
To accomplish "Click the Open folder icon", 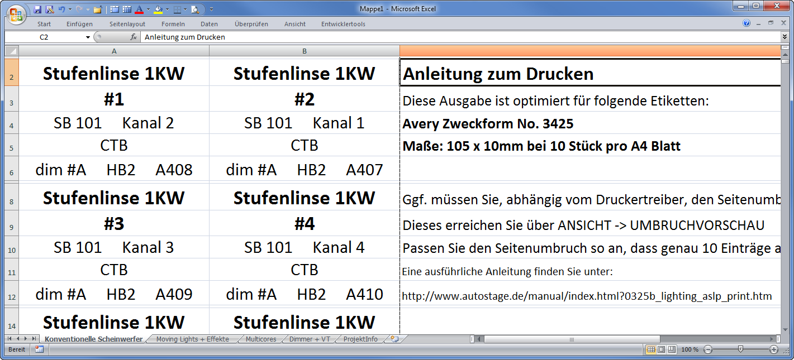I will tap(97, 9).
